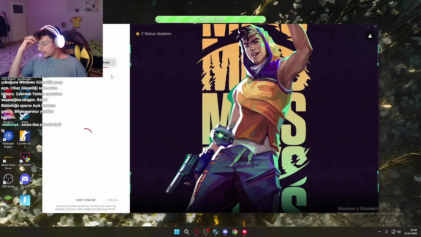Open OBS taskbar icon with red badge
The height and width of the screenshot is (237, 421).
(x=206, y=232)
